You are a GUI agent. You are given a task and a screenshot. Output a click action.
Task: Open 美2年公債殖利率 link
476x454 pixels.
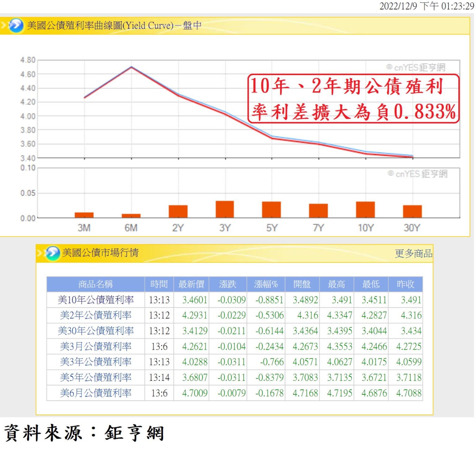tap(95, 315)
